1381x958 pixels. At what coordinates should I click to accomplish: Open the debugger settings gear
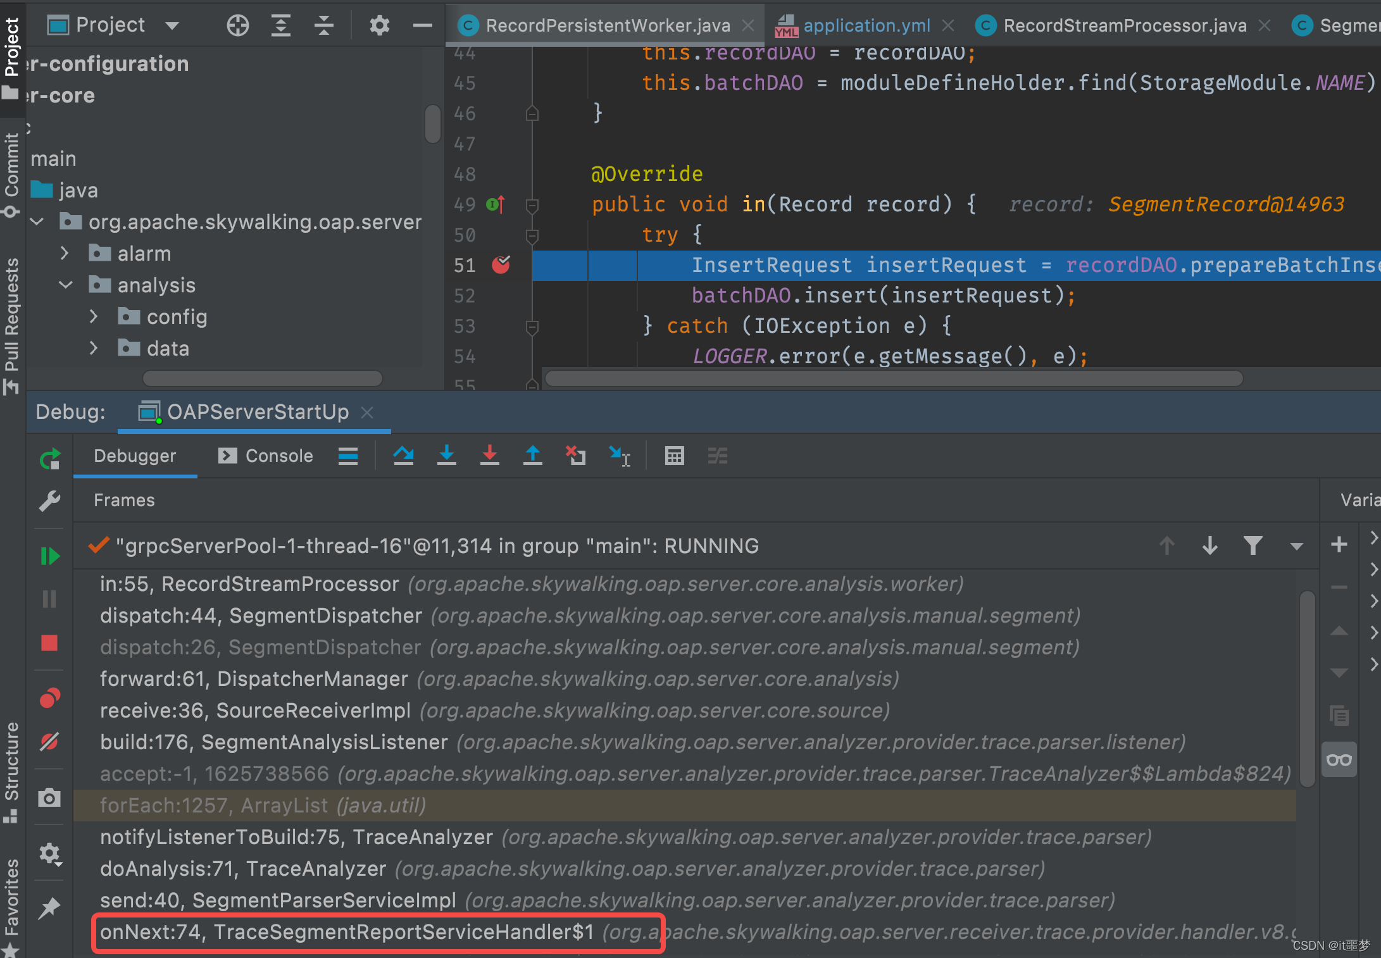[x=49, y=854]
